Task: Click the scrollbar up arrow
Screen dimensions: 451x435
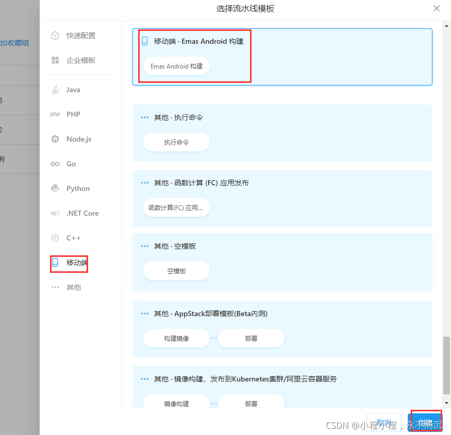Action: (x=446, y=26)
